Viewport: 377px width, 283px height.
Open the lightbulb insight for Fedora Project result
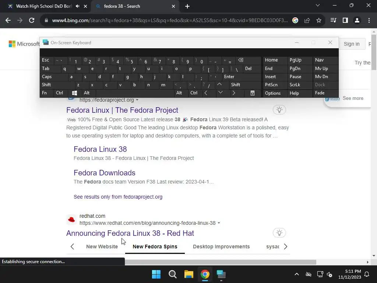pos(279,110)
